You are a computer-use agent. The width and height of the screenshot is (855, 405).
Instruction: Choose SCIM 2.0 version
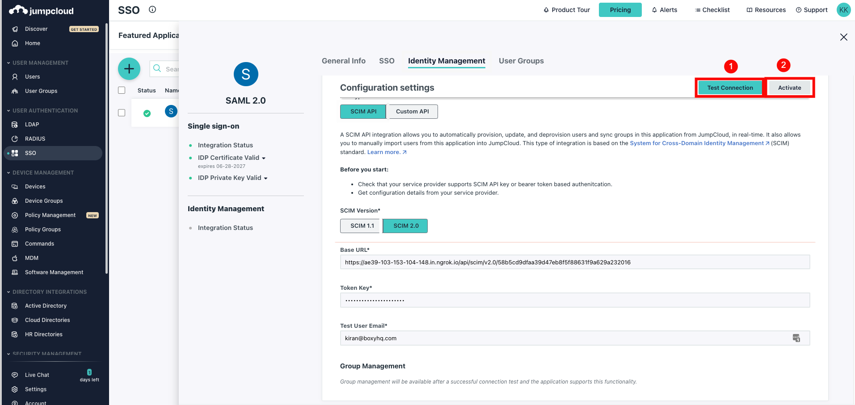coord(405,226)
